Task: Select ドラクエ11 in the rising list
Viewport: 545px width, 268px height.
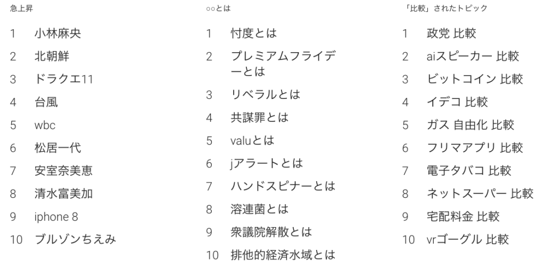Action: (64, 79)
